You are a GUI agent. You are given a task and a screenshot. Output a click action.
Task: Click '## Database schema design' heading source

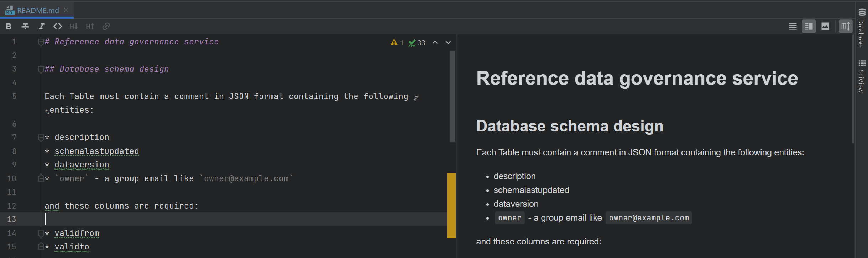(x=107, y=69)
